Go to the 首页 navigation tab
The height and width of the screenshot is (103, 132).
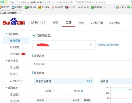(55, 23)
